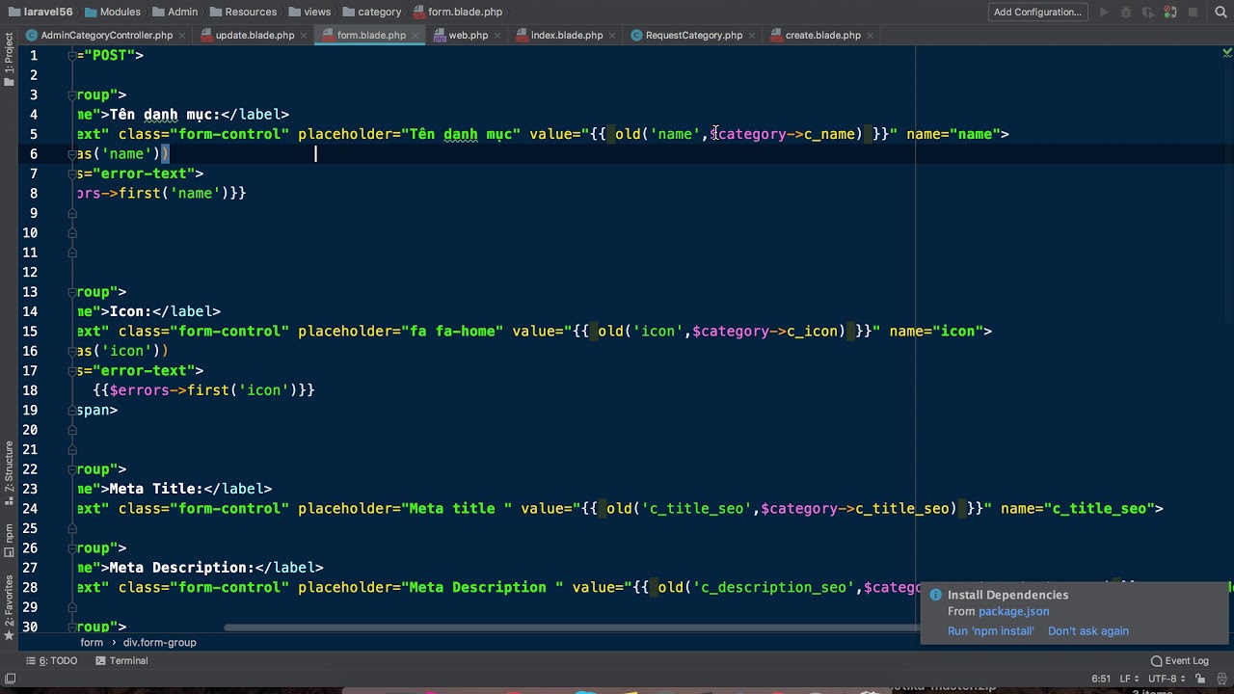
Task: Close the update.blade.php tab
Action: click(x=304, y=36)
